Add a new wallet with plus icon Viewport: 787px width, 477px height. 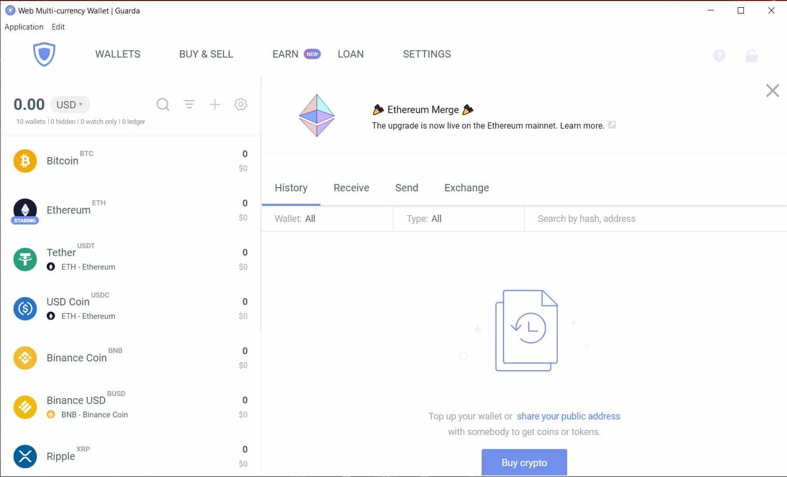pos(215,104)
